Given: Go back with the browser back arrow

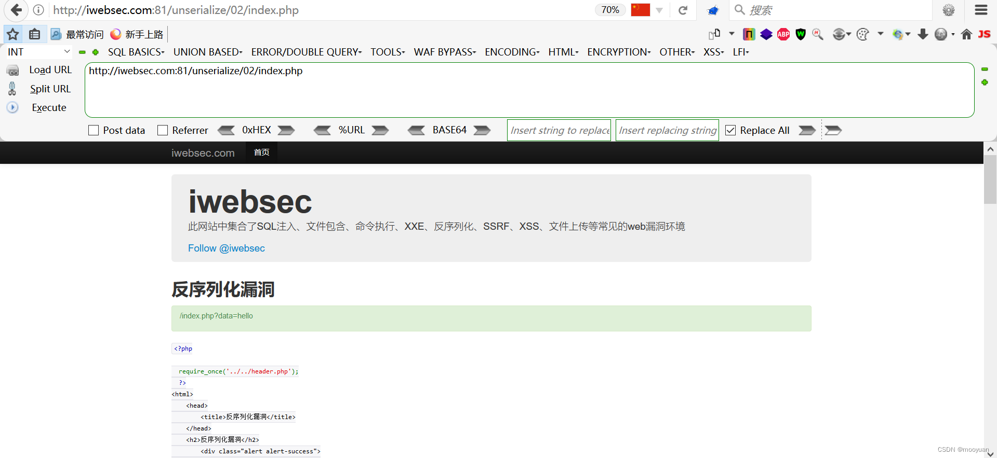Looking at the screenshot, I should 16,10.
